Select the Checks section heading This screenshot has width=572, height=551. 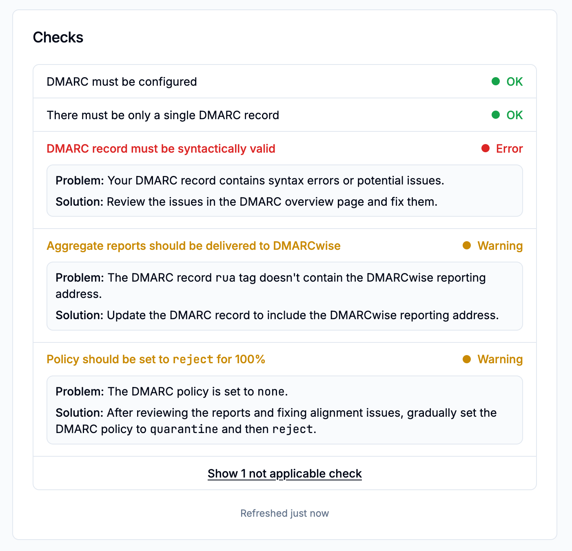58,37
